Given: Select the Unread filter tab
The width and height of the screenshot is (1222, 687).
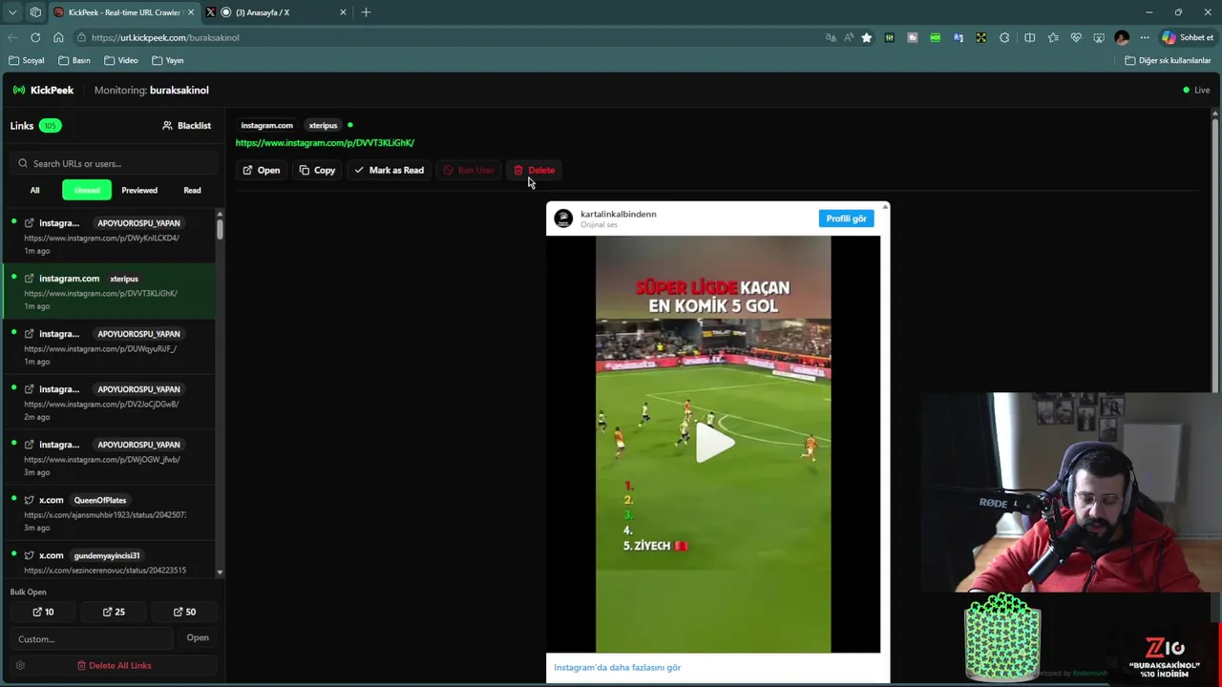Looking at the screenshot, I should coord(87,190).
